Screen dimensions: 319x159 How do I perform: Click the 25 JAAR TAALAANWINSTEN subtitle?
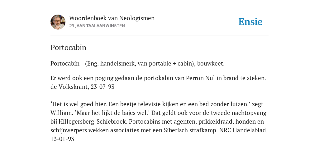coord(97,26)
